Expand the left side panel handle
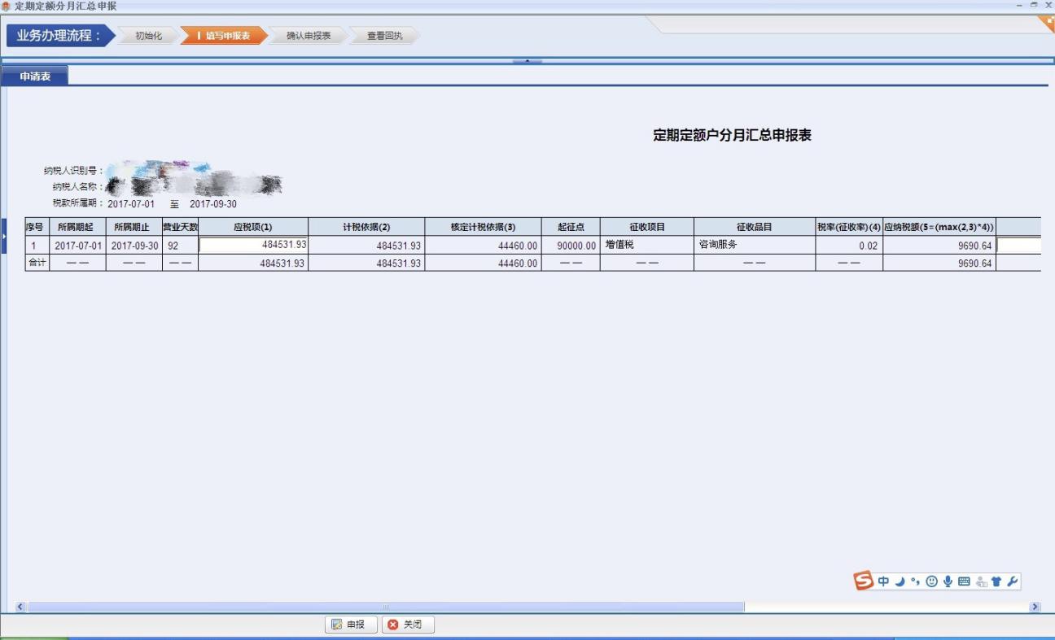1055x640 pixels. coord(3,236)
